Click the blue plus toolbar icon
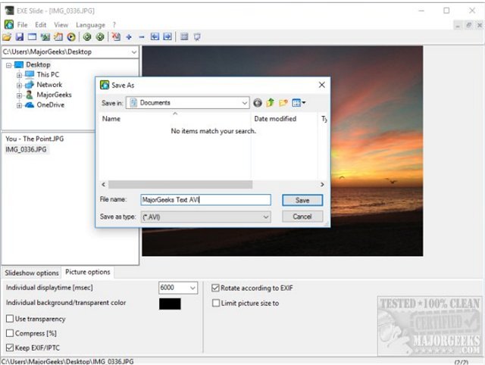The image size is (485, 365). tap(129, 37)
